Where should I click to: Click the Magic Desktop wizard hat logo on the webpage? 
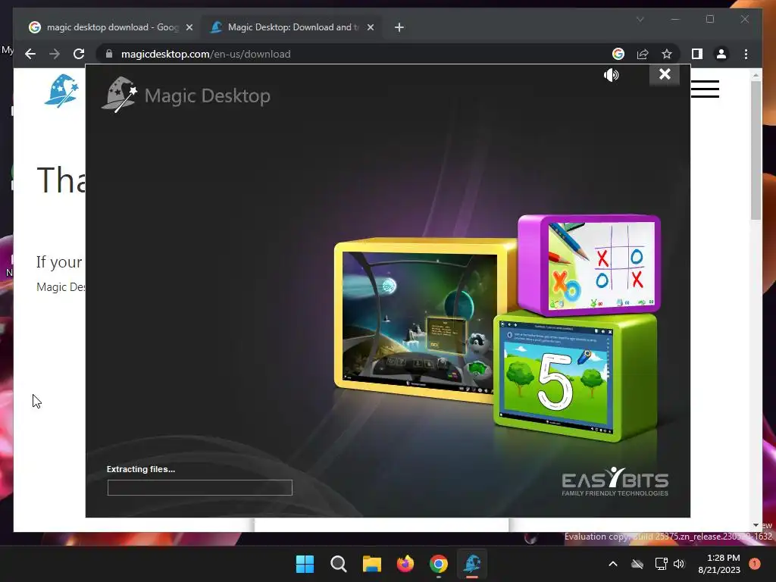coord(61,91)
